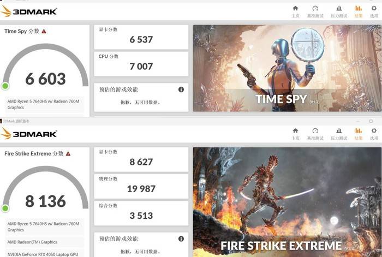Select Stress Test icon in top window
Image resolution: width=382 pixels, height=257 pixels.
pyautogui.click(x=339, y=9)
